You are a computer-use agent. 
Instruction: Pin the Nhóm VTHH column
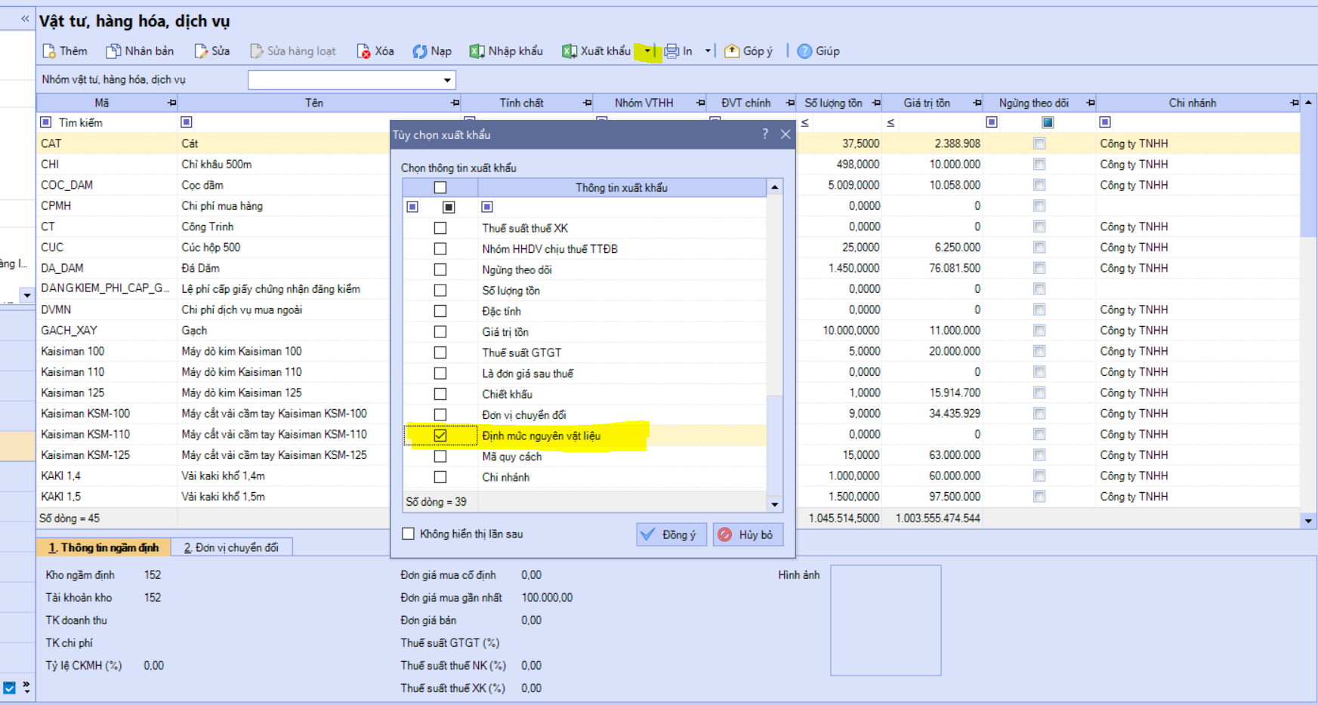(x=701, y=103)
